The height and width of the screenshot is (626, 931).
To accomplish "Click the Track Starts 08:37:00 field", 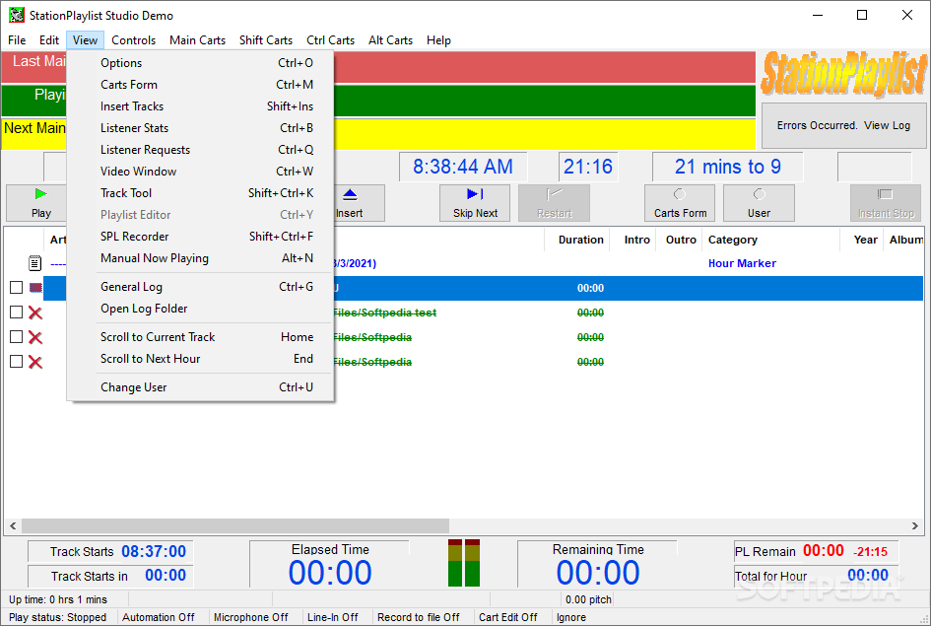I will point(110,552).
